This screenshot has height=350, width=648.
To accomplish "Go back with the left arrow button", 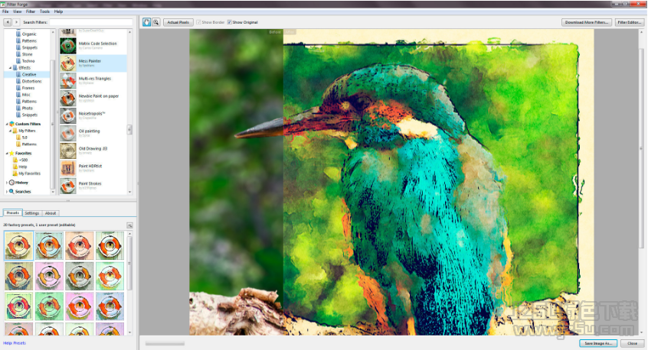I will pos(8,22).
